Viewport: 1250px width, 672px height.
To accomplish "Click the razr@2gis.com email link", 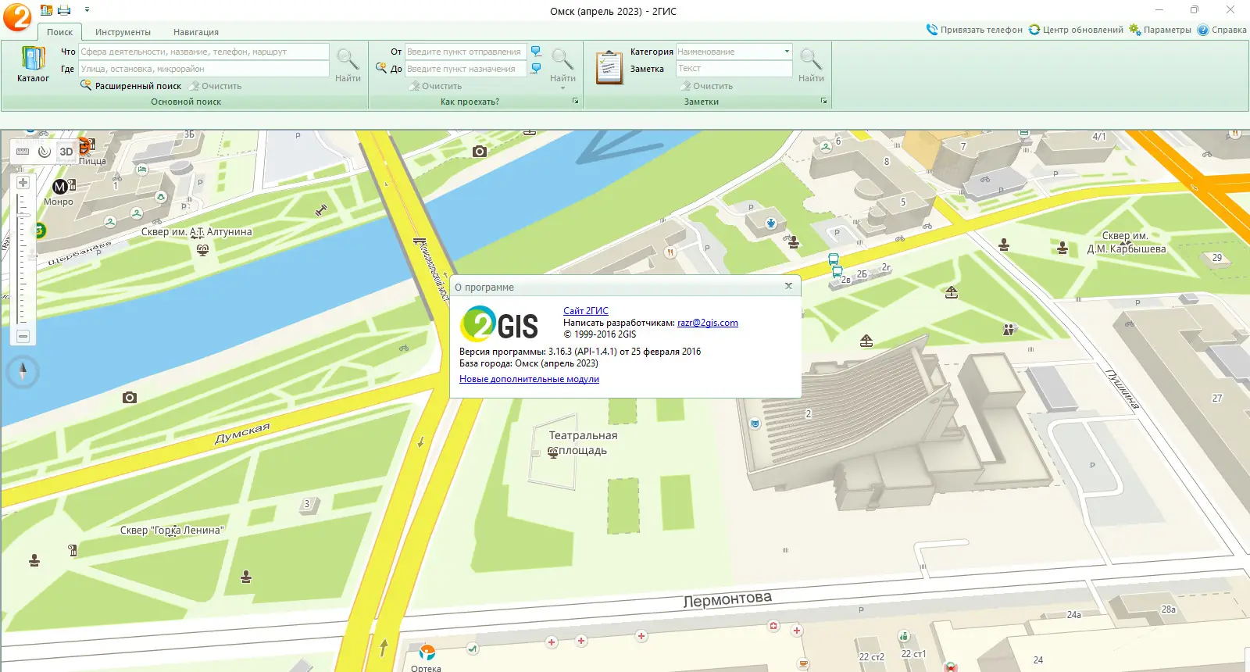I will [x=708, y=323].
